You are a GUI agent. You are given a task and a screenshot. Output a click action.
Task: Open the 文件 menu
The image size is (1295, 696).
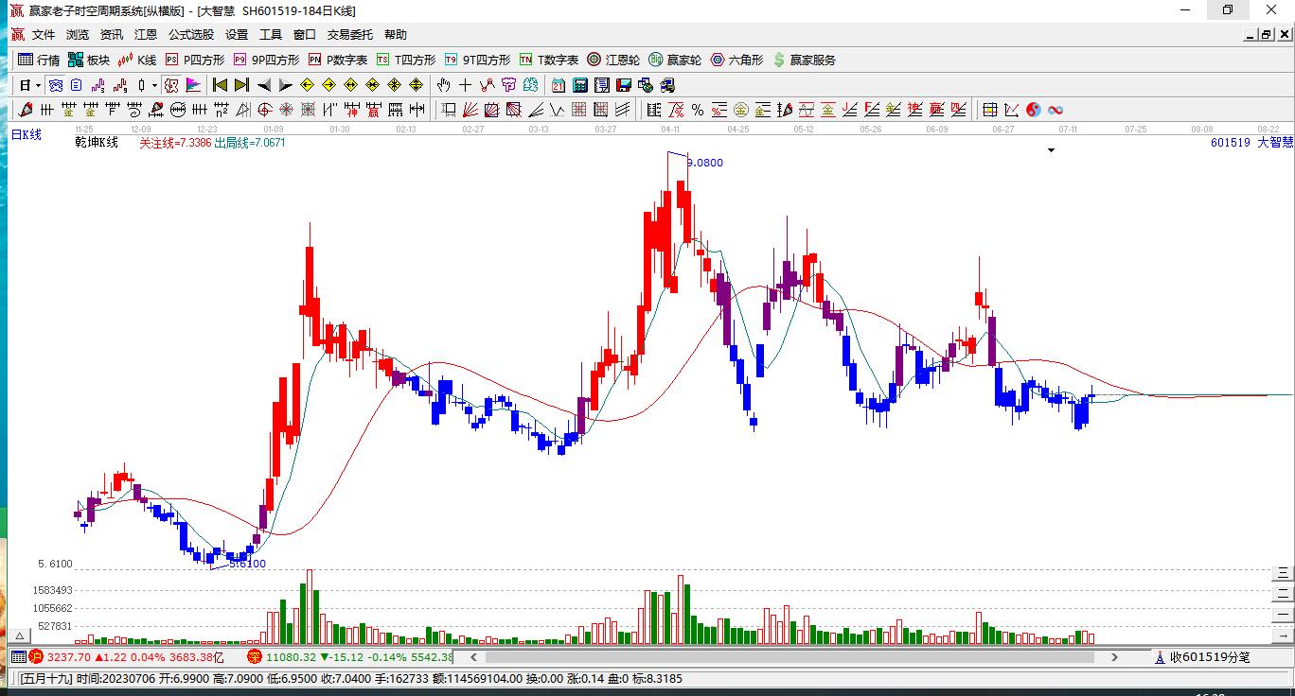click(44, 34)
